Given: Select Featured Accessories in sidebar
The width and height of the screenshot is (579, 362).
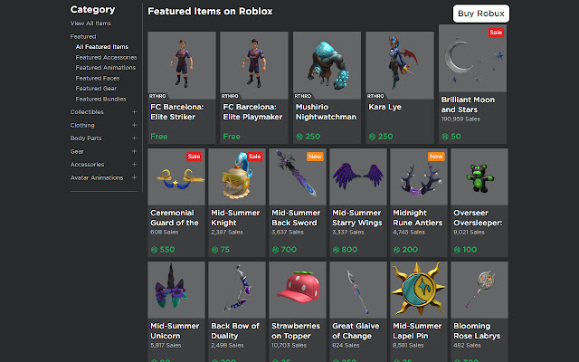Looking at the screenshot, I should (x=106, y=57).
